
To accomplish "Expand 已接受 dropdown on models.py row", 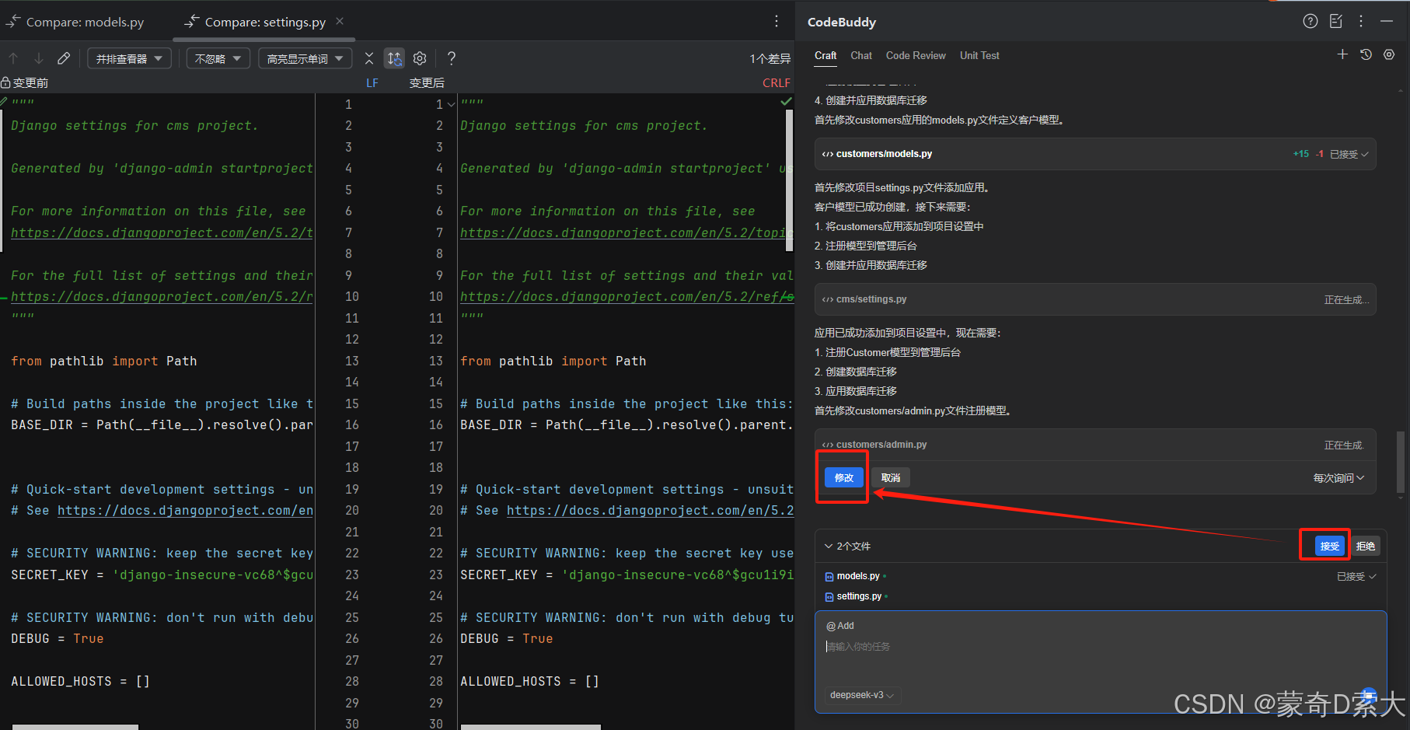I will coord(1356,576).
